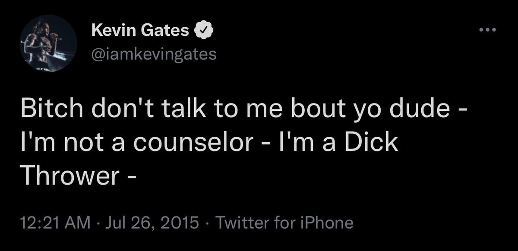Image resolution: width=518 pixels, height=251 pixels.
Task: Open the three-dot more options menu
Action: (x=489, y=31)
